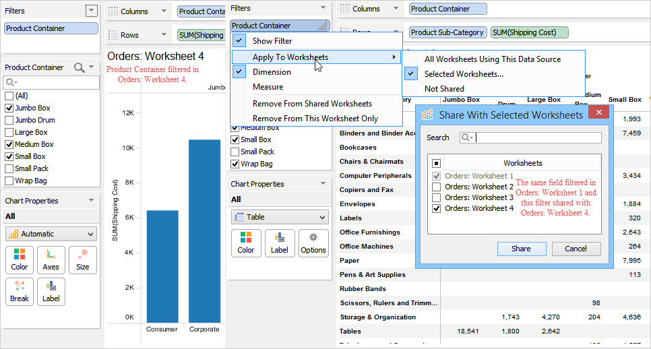Open the Options chart property
651x349 pixels.
[x=313, y=243]
